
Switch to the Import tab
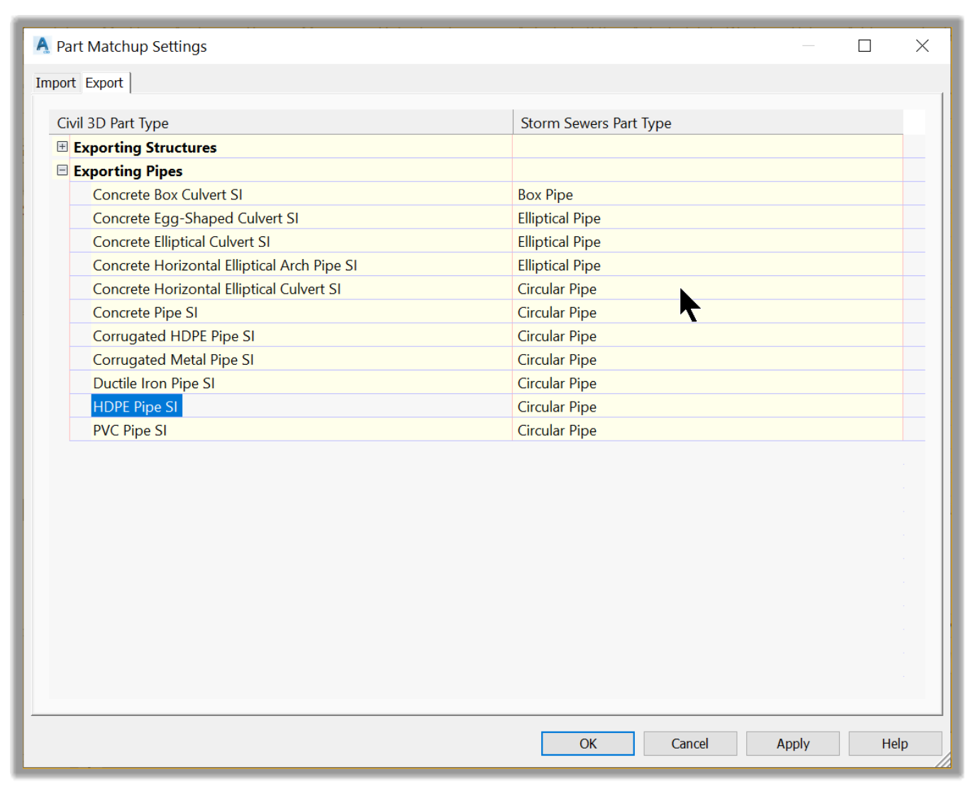[x=55, y=83]
